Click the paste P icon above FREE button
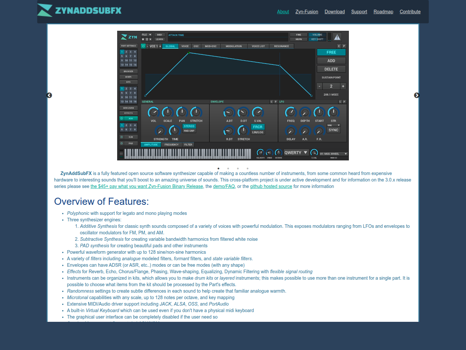 point(344,46)
